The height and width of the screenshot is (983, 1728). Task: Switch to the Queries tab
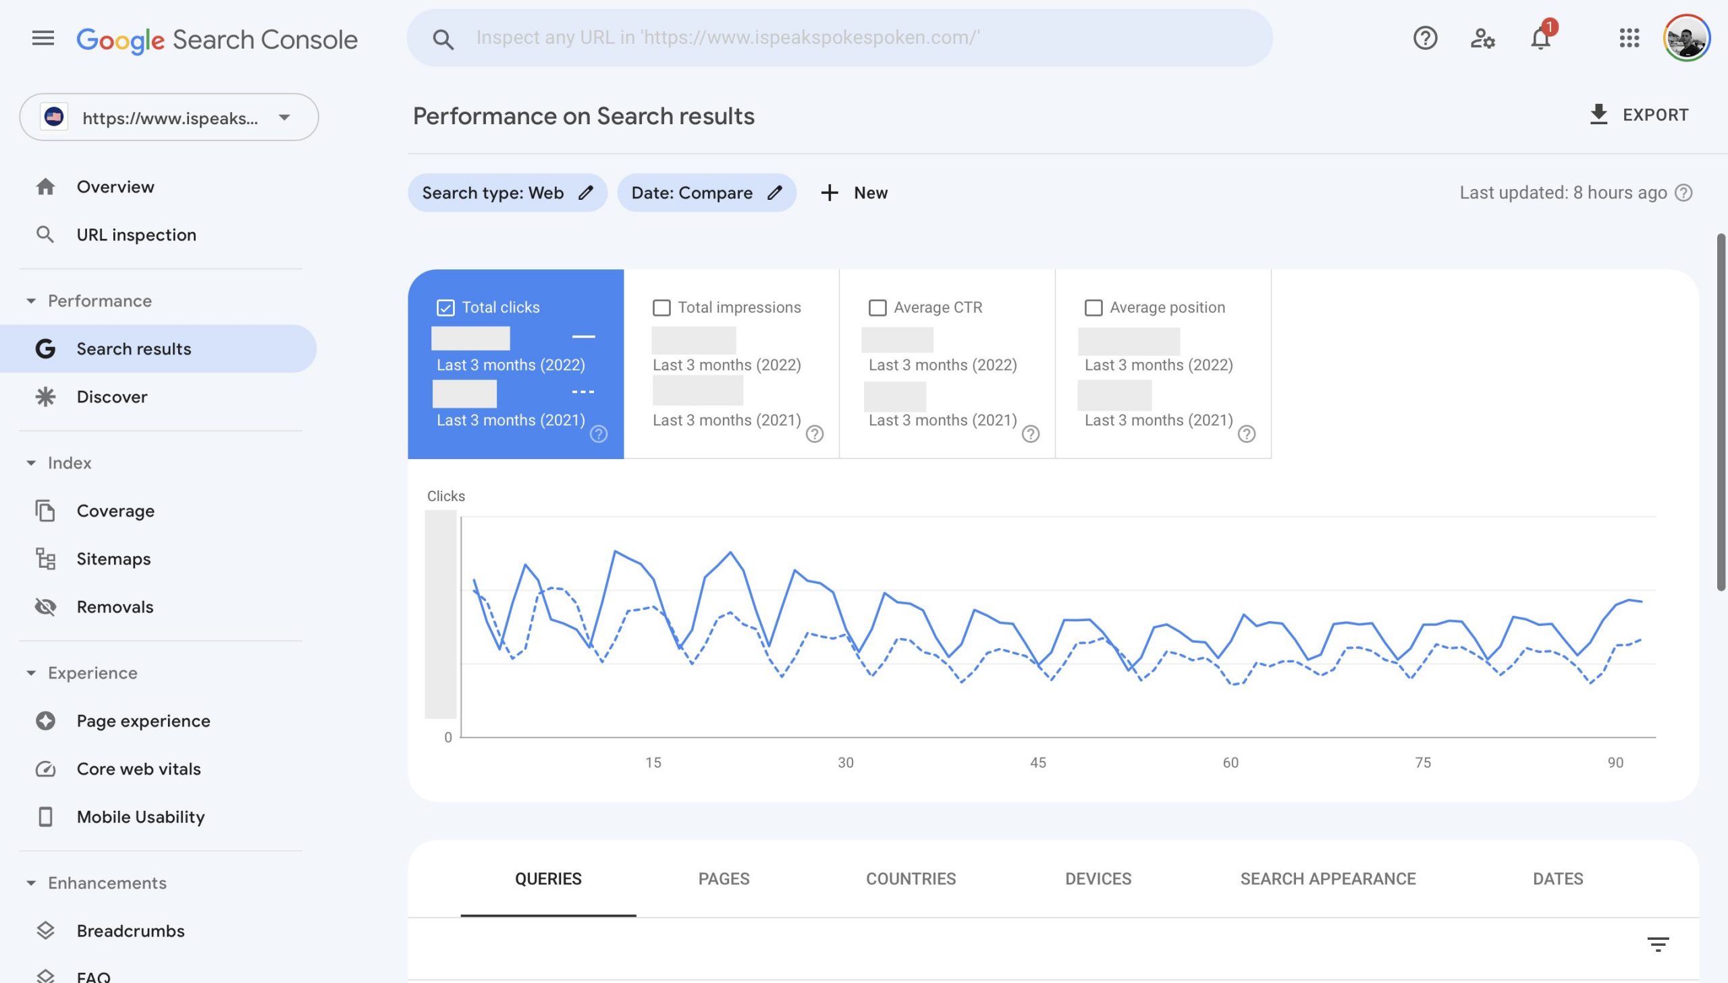(548, 879)
